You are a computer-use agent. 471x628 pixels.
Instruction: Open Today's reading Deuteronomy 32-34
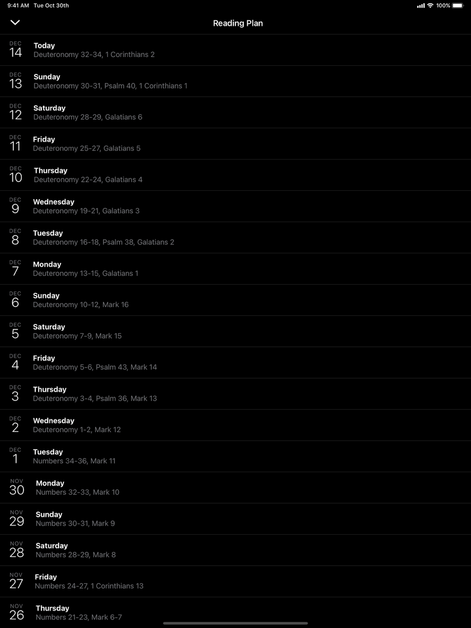coord(235,50)
